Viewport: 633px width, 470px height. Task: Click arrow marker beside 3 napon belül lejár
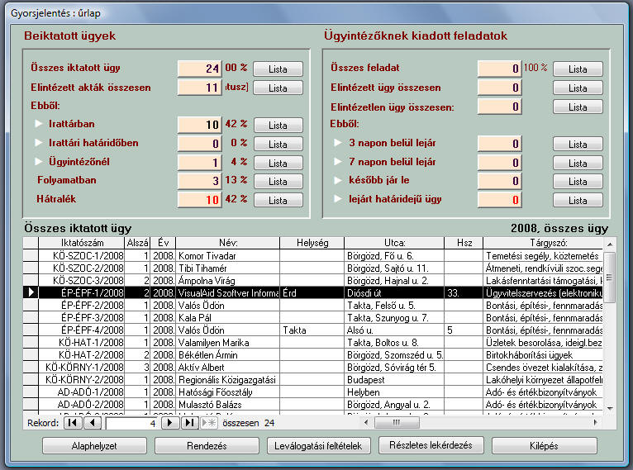[338, 142]
